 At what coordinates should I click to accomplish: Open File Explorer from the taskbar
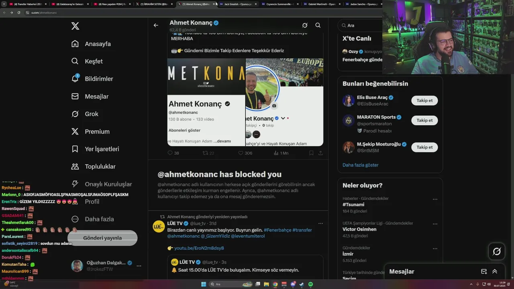click(266, 284)
